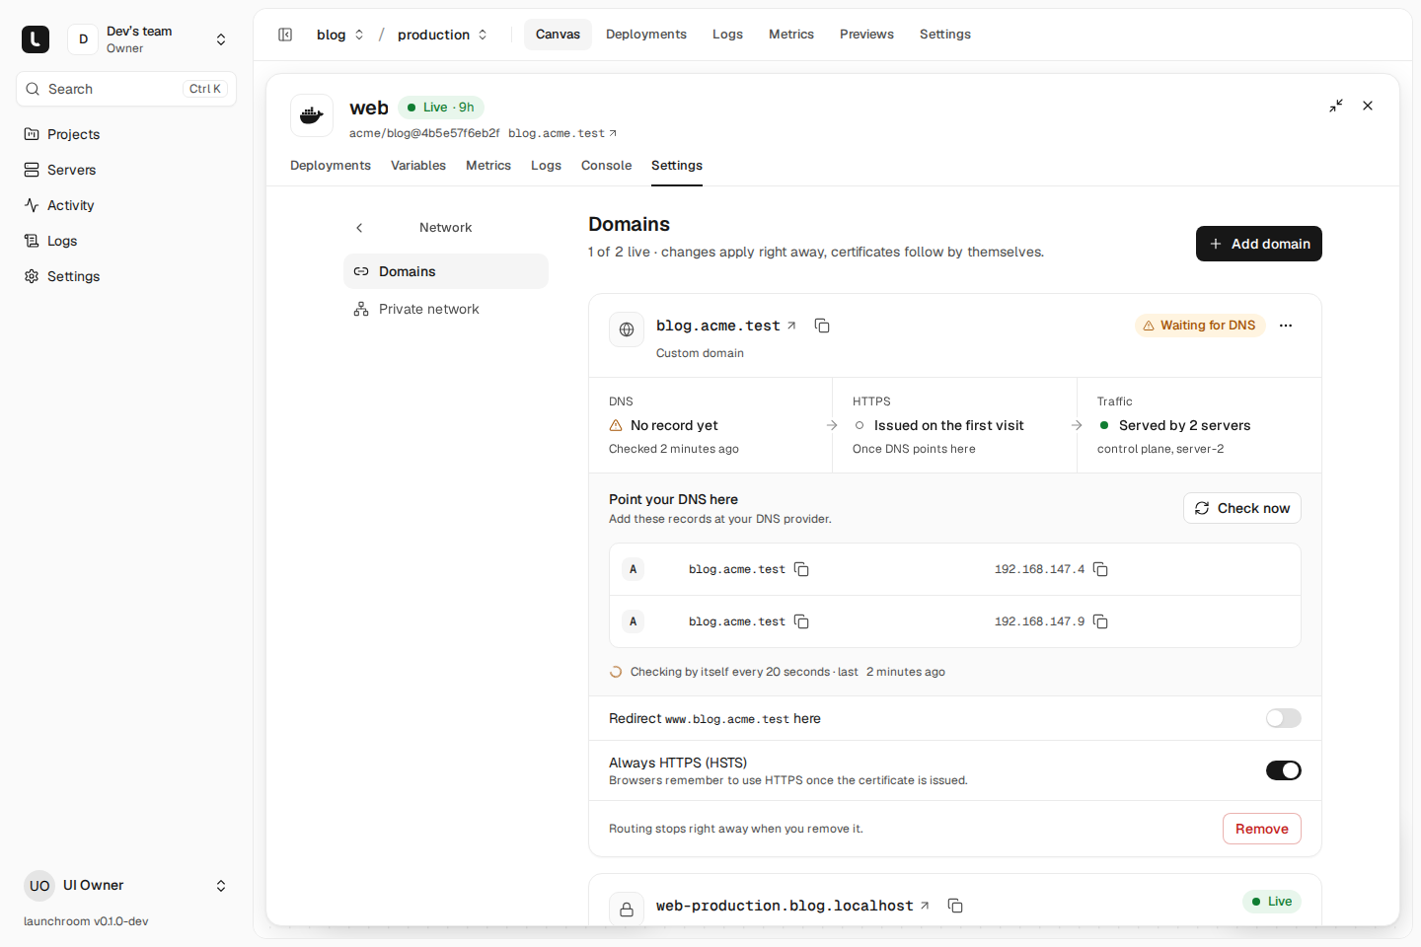Copy web-production.blog.localhost domain

click(955, 906)
